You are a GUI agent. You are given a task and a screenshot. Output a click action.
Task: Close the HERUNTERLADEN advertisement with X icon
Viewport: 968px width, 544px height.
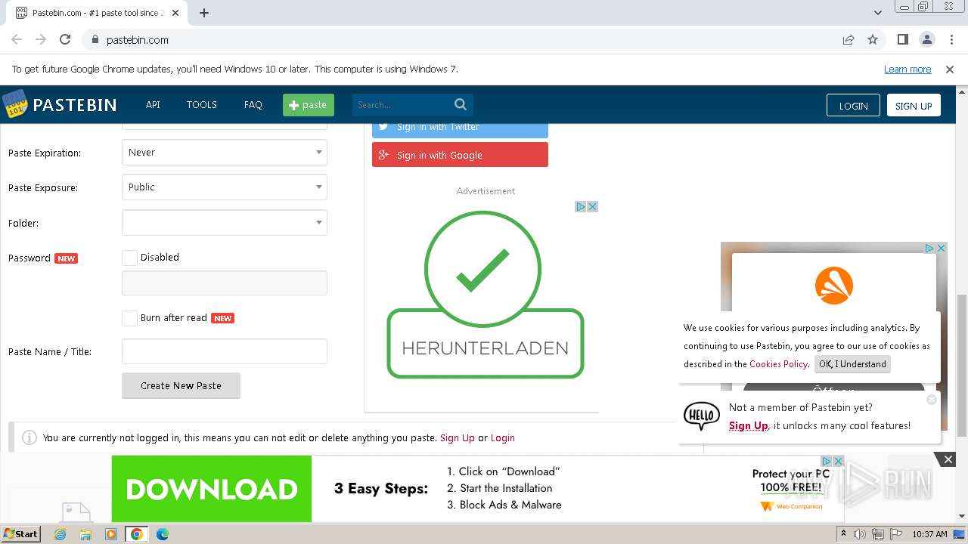(x=592, y=206)
